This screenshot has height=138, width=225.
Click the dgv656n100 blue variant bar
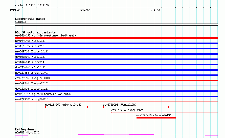click(116, 70)
